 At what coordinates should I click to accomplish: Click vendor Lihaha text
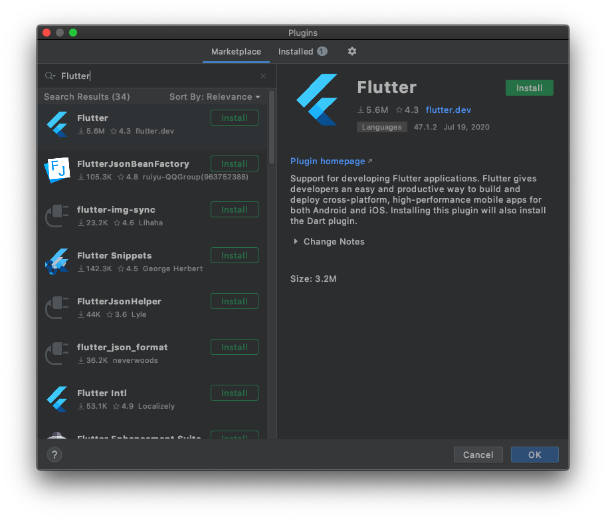(151, 223)
